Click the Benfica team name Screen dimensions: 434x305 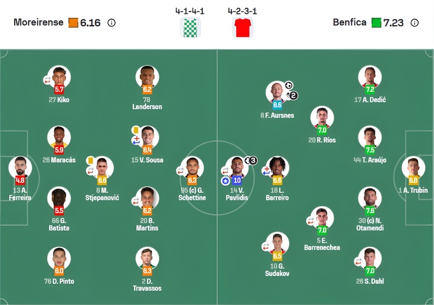click(x=349, y=22)
